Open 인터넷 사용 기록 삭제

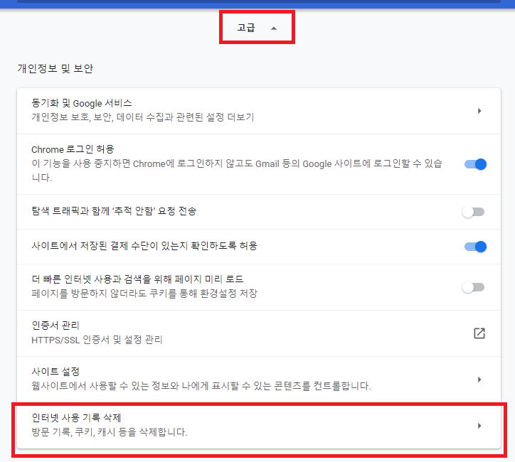click(x=250, y=424)
